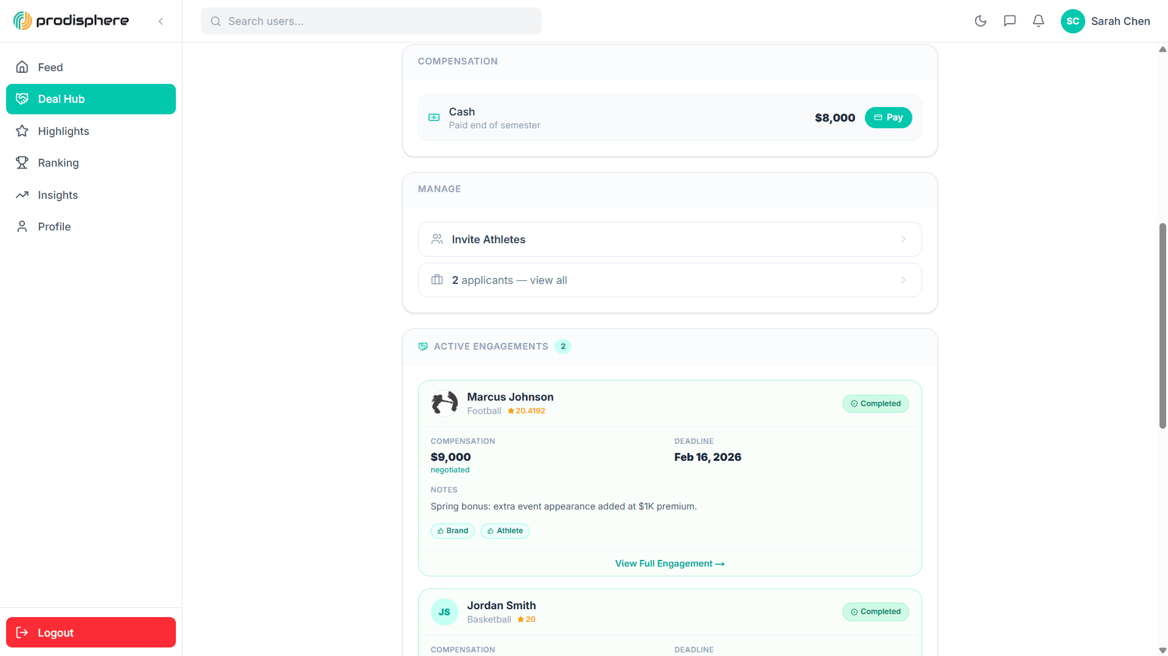
Task: Open messages via the chat bubble icon
Action: click(1010, 21)
